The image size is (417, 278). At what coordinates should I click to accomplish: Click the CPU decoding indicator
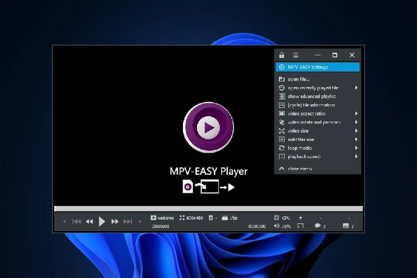[x=286, y=218]
